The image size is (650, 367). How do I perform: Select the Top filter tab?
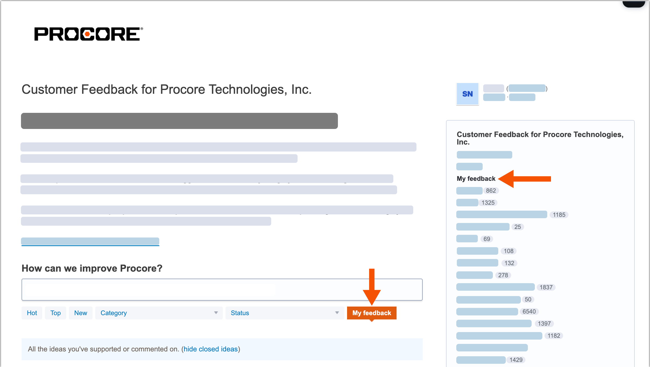click(x=55, y=313)
